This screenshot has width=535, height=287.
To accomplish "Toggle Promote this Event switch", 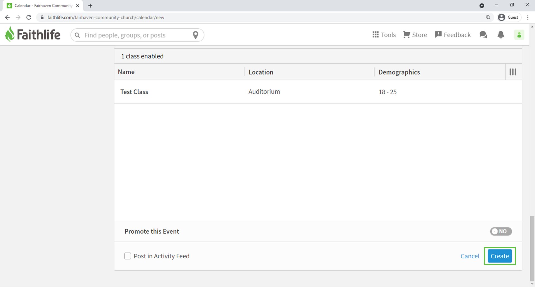I will click(x=501, y=231).
